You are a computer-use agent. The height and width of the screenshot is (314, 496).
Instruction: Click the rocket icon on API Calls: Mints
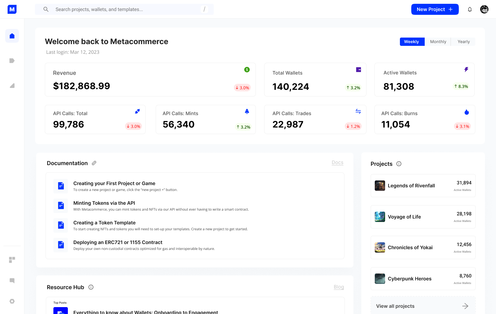tap(247, 111)
